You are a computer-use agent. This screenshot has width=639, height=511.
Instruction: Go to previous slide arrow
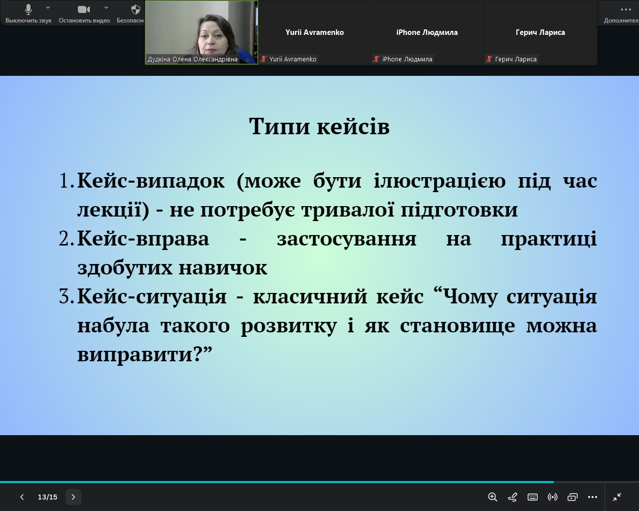pyautogui.click(x=22, y=497)
